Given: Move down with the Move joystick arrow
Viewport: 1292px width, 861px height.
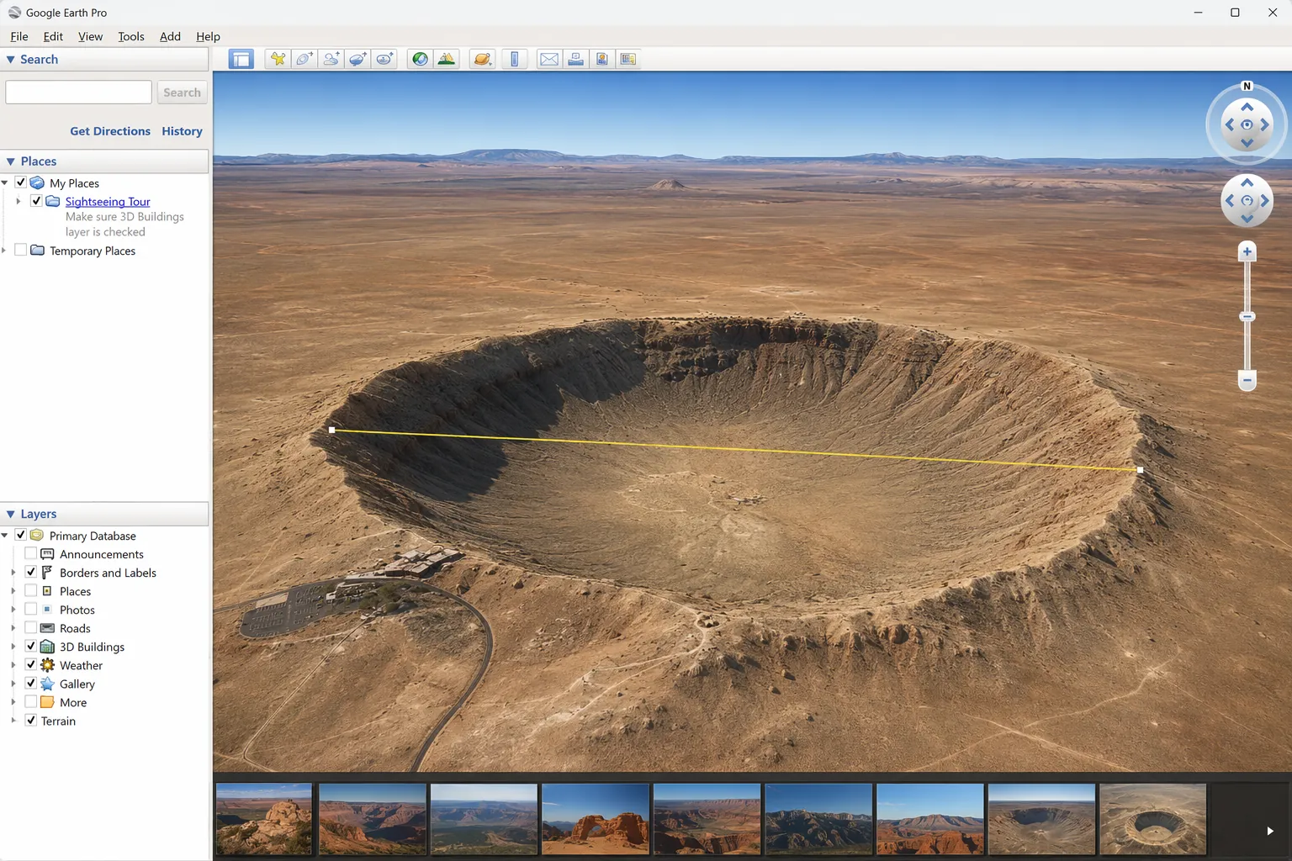Looking at the screenshot, I should [x=1247, y=219].
